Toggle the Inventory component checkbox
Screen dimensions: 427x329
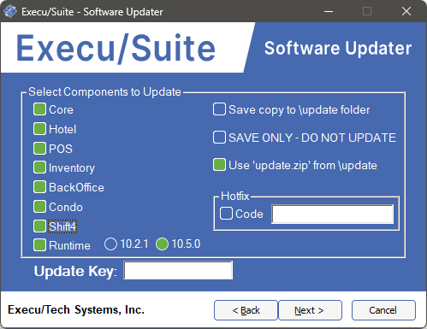(39, 167)
